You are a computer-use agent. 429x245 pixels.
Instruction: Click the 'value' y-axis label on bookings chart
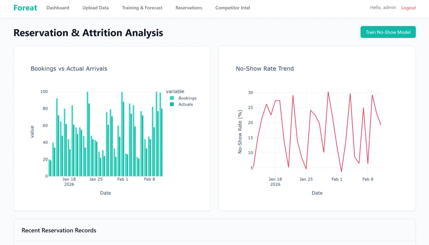32,132
